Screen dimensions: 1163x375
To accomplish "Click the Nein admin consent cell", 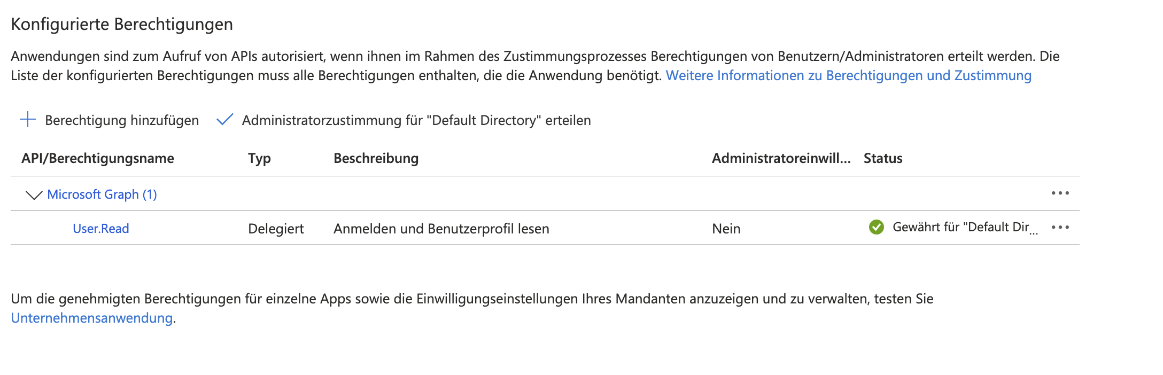I will coord(726,229).
